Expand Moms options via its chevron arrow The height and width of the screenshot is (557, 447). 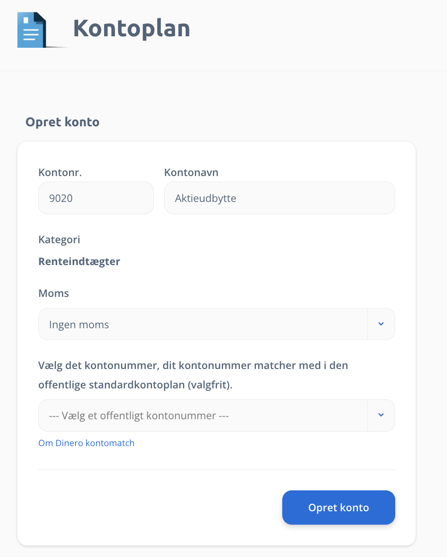(381, 324)
